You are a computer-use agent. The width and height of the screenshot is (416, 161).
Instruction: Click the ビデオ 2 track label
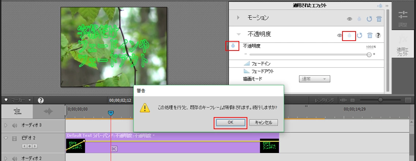pyautogui.click(x=29, y=138)
